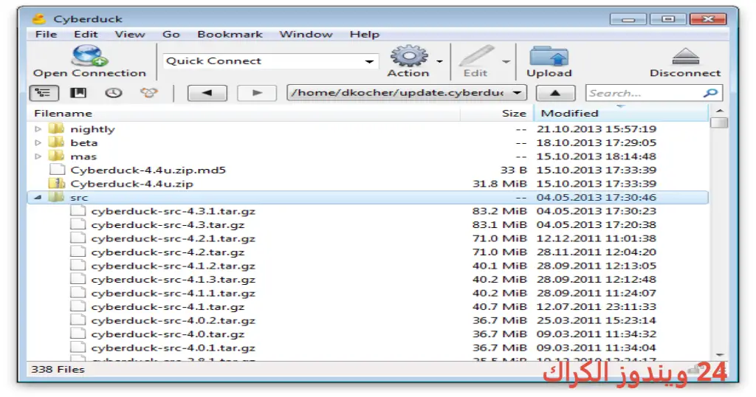Click file icon of cyberduck-src-4.2.tar.gz
Screen dimensions: 756x397
(x=78, y=252)
